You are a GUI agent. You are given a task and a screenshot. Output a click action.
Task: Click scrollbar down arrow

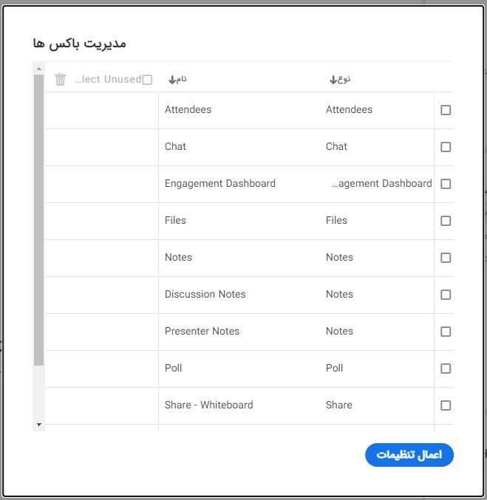point(39,425)
